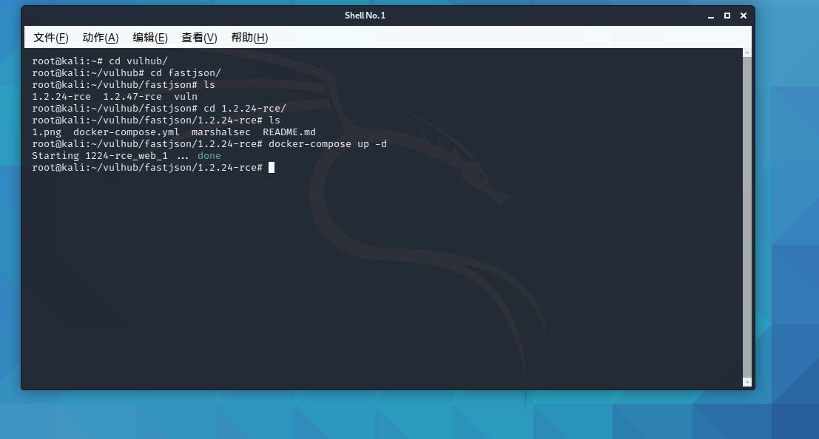This screenshot has height=439, width=819.
Task: Minimize the Shell No.1 window
Action: pos(710,16)
